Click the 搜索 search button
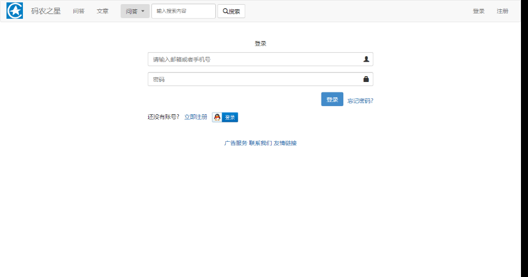 (x=231, y=11)
